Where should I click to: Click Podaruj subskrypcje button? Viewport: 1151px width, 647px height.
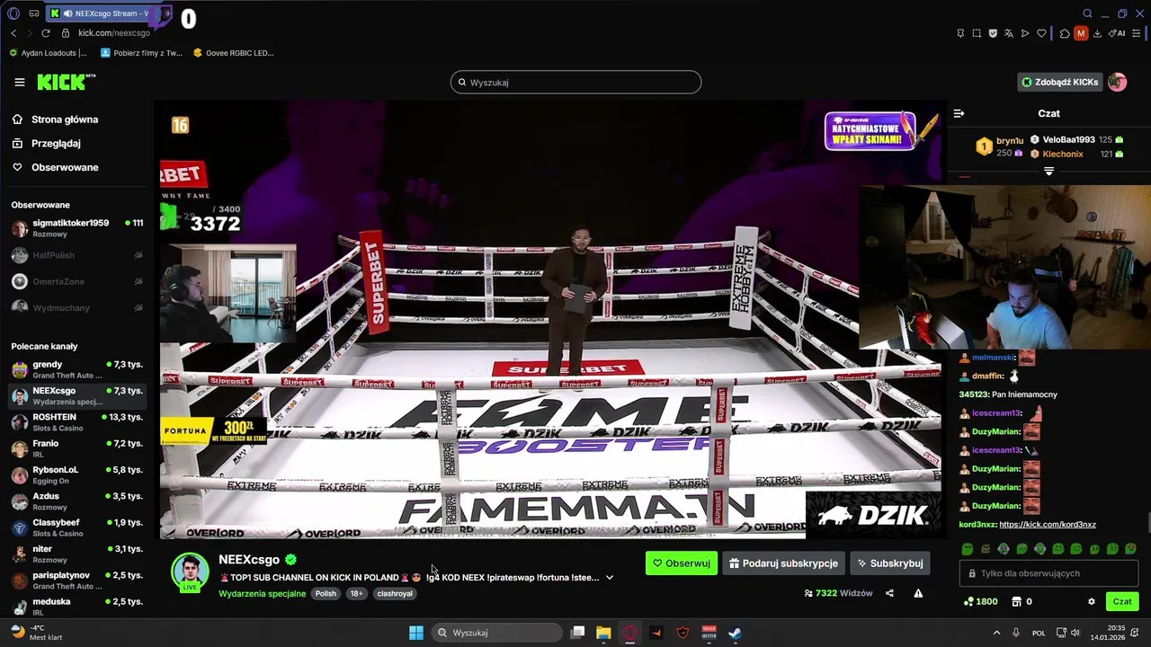(x=783, y=563)
